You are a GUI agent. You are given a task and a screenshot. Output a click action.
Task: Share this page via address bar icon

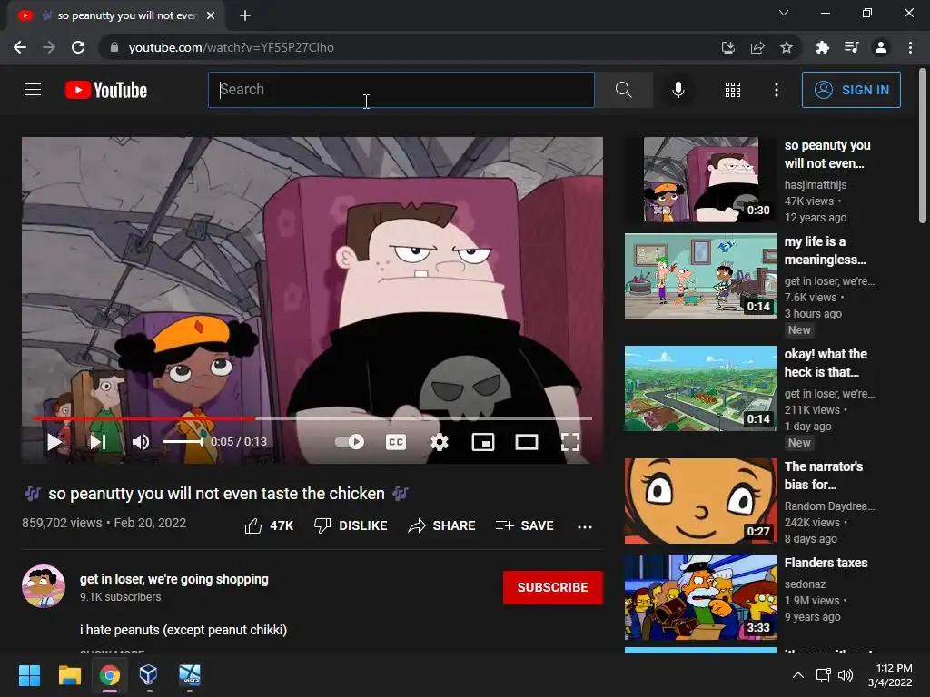[x=757, y=47]
